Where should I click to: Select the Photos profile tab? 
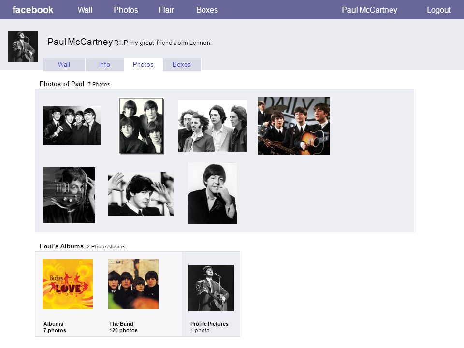pos(143,64)
